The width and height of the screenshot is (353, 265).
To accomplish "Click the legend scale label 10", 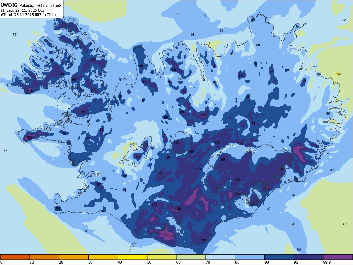I will click(x=32, y=262).
